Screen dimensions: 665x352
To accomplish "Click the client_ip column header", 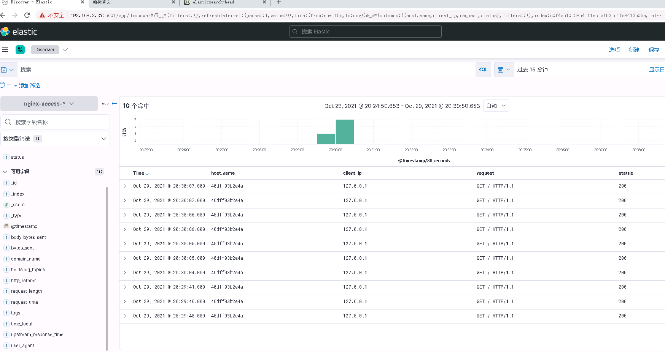I will pos(352,173).
